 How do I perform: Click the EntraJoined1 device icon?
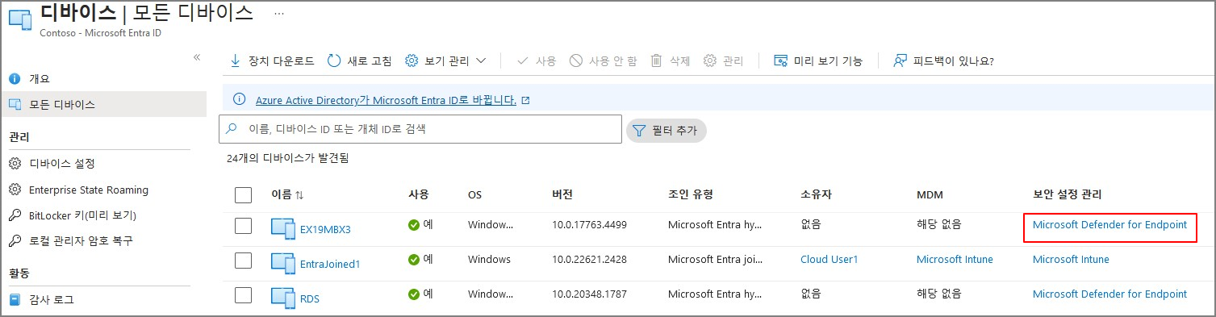(x=283, y=264)
